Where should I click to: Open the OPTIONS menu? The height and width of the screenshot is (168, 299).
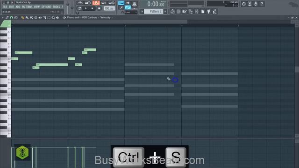(46, 7)
